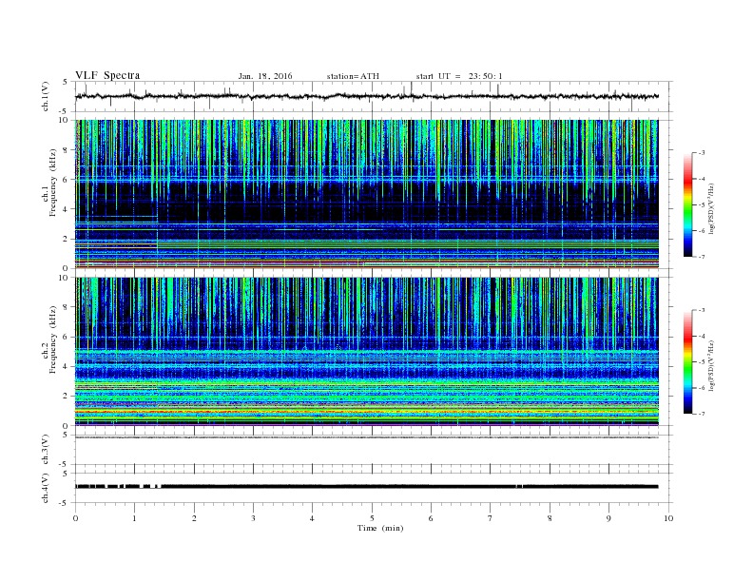Click the log(PSD) label beside ch.1 color bar

click(711, 207)
